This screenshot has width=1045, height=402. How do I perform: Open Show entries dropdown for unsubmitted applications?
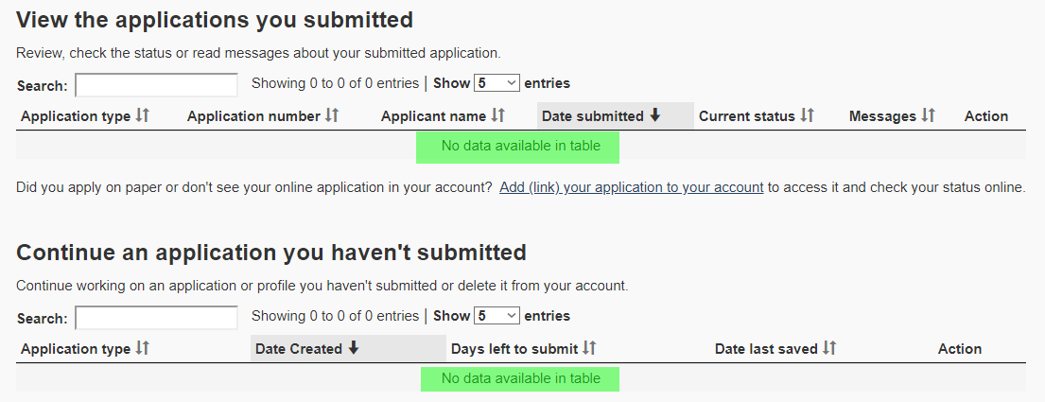496,316
